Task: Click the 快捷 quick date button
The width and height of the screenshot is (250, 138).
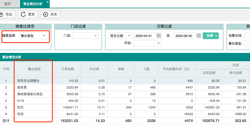Action: pos(211,36)
